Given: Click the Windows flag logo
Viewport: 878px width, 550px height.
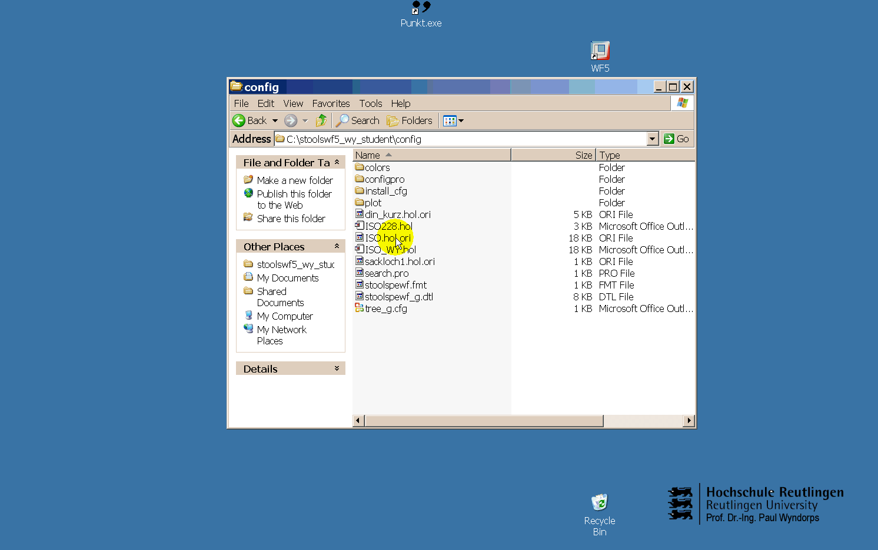Looking at the screenshot, I should point(683,103).
